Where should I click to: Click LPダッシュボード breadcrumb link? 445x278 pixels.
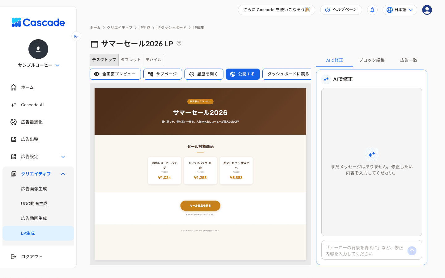tap(172, 28)
